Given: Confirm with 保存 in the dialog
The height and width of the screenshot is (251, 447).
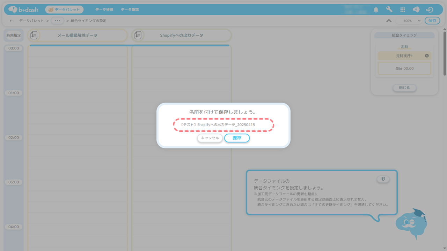Looking at the screenshot, I should pyautogui.click(x=237, y=138).
